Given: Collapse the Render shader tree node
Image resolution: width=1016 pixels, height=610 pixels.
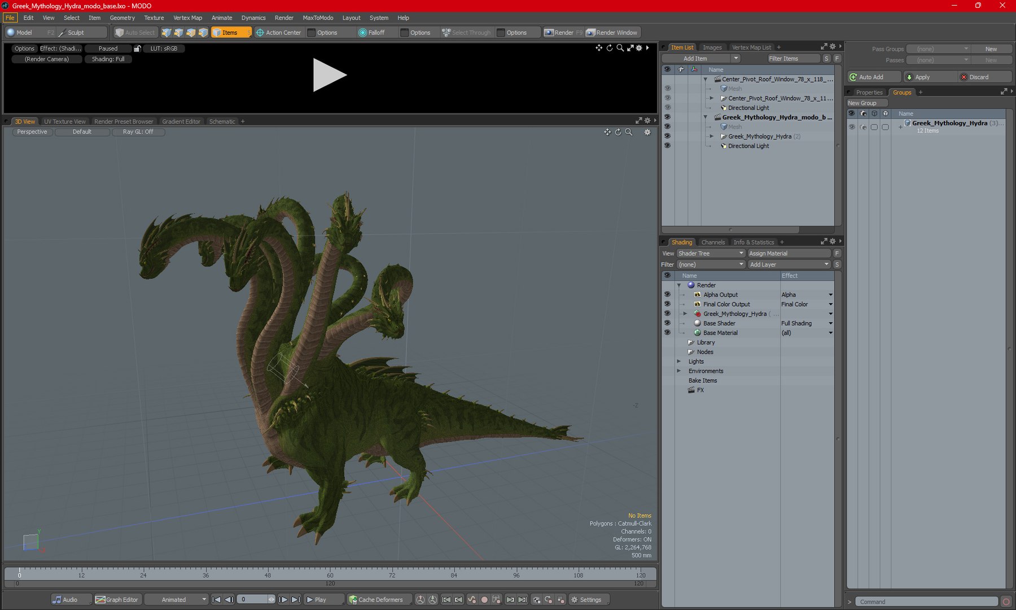Looking at the screenshot, I should point(679,285).
